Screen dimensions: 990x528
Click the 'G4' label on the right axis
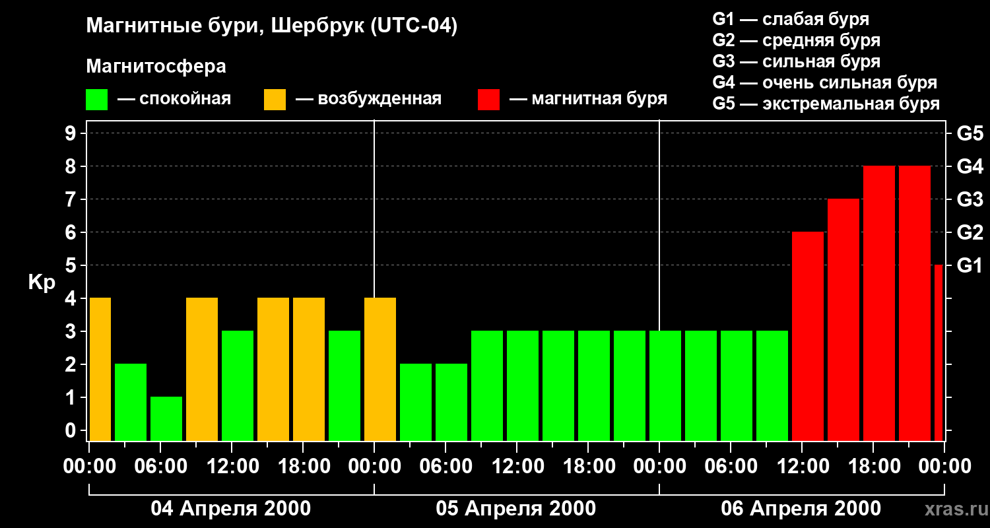[970, 166]
